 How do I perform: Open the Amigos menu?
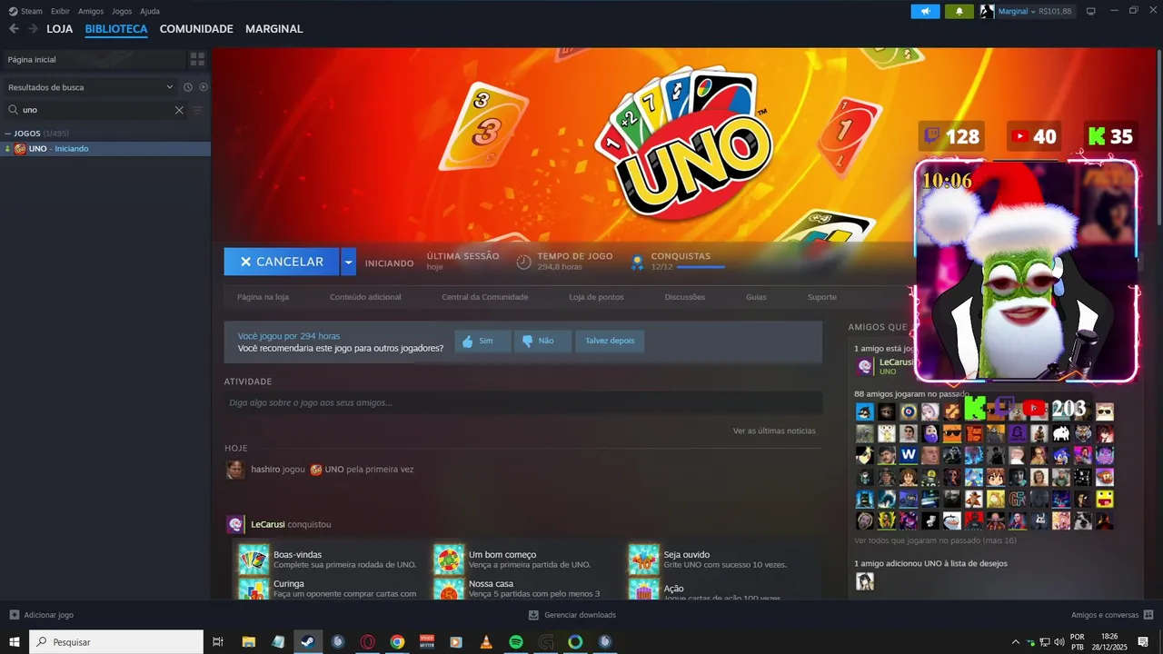coord(91,12)
